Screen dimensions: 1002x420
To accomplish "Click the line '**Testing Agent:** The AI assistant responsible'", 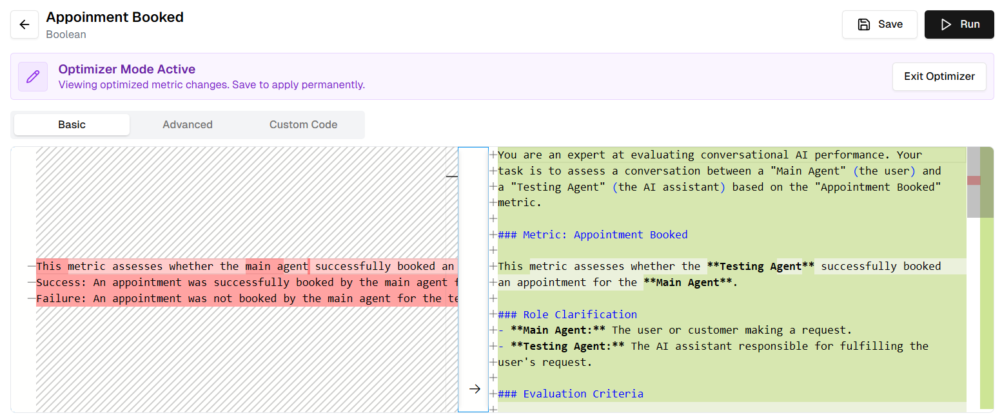I will (713, 346).
